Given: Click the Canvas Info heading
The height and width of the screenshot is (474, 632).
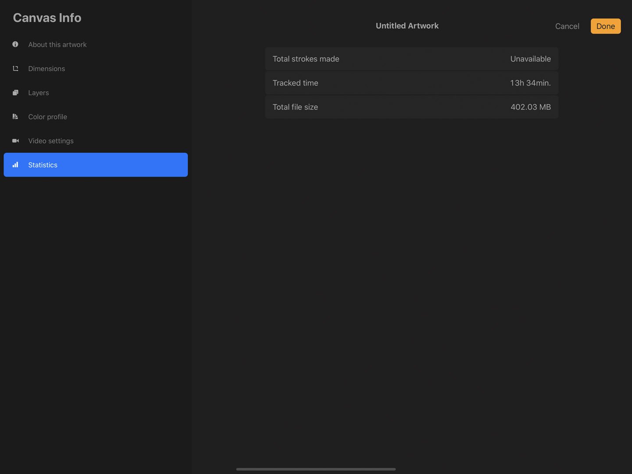Looking at the screenshot, I should tap(47, 18).
